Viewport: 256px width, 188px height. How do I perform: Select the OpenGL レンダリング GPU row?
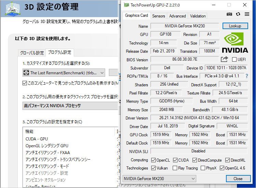70,146
